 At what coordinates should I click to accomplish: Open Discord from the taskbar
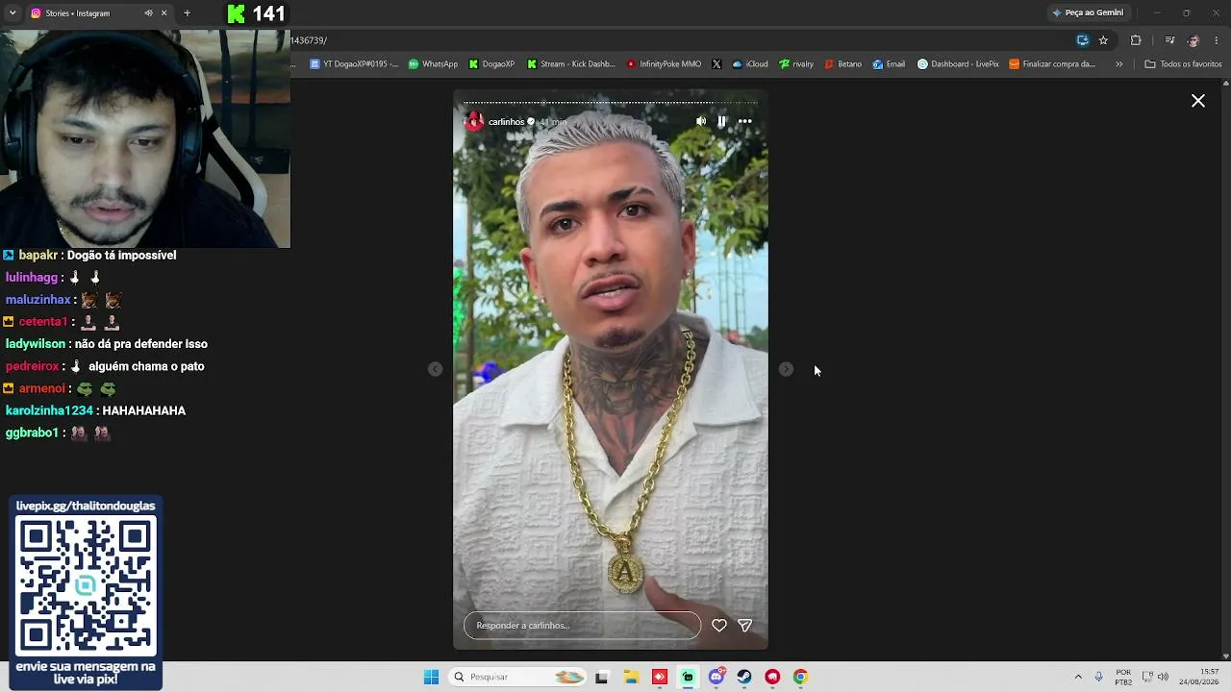tap(716, 677)
